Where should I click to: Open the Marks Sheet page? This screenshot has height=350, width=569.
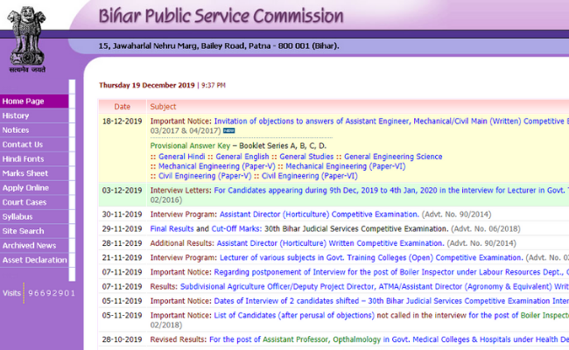(x=25, y=173)
